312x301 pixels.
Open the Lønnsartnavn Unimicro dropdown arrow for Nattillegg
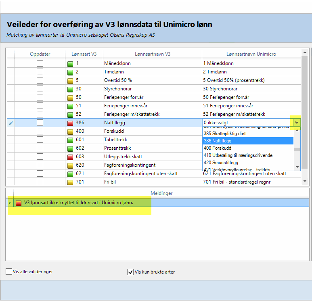pos(297,123)
